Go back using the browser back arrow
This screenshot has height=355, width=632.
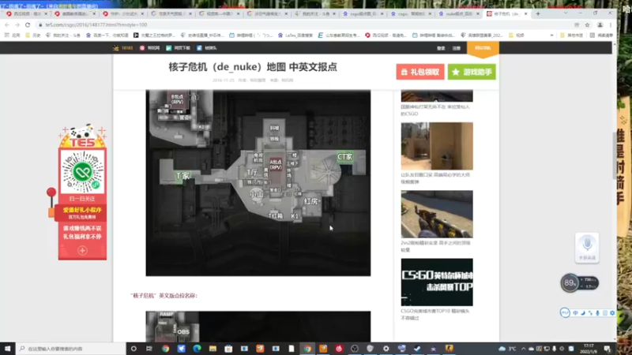coord(7,25)
